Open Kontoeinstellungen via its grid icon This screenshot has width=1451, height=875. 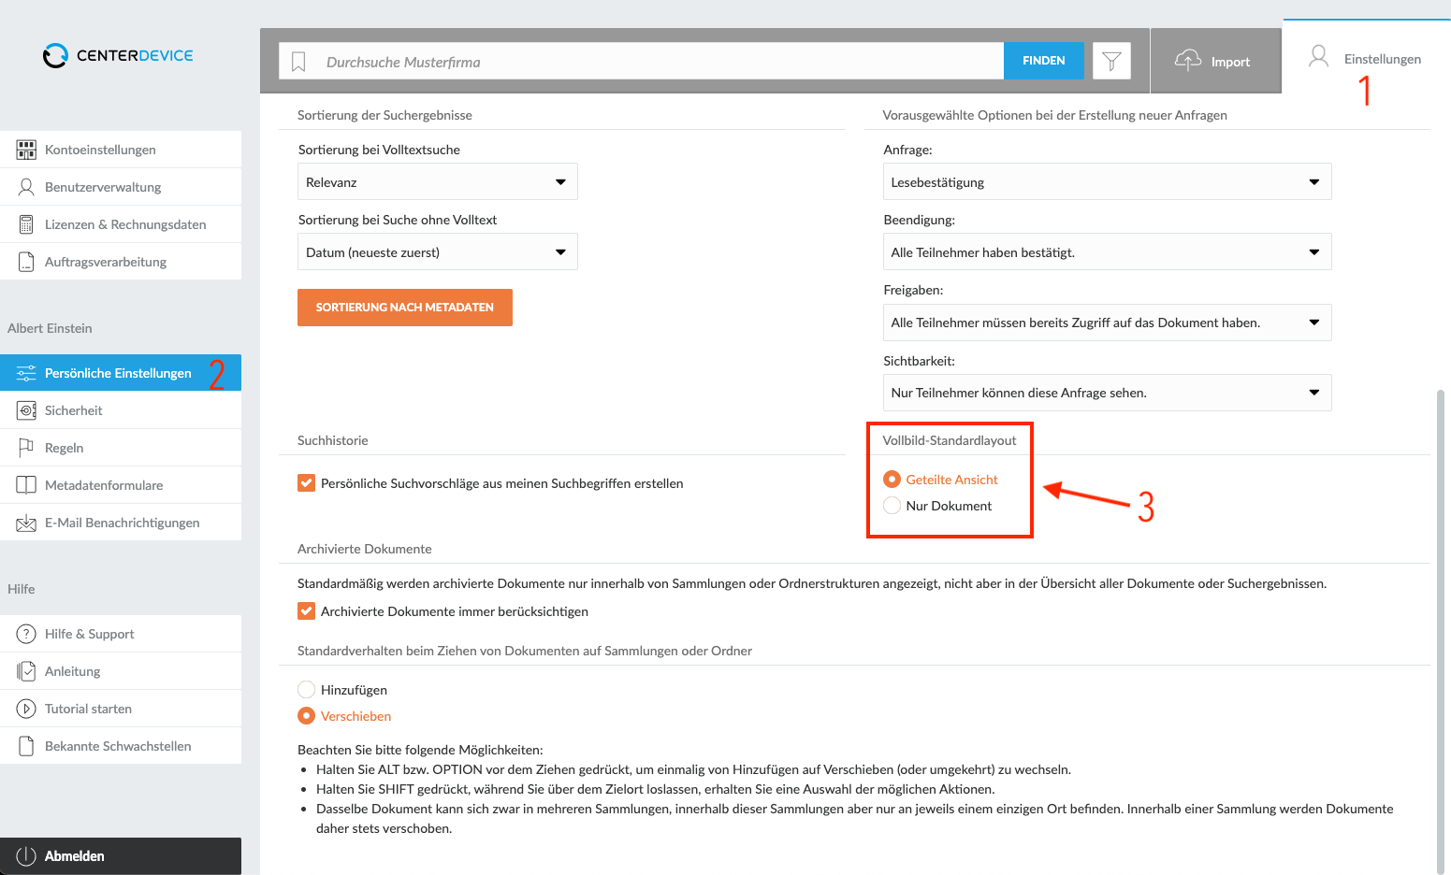click(x=26, y=150)
